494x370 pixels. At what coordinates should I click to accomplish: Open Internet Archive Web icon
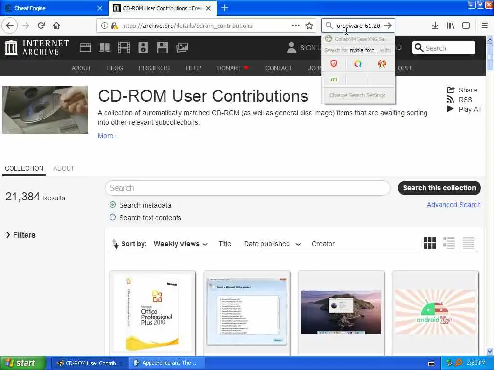pyautogui.click(x=85, y=48)
